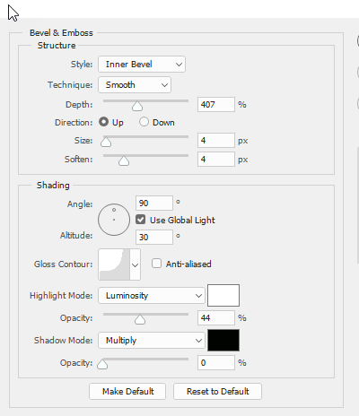Click the white Highlight color swatch

[x=223, y=296]
